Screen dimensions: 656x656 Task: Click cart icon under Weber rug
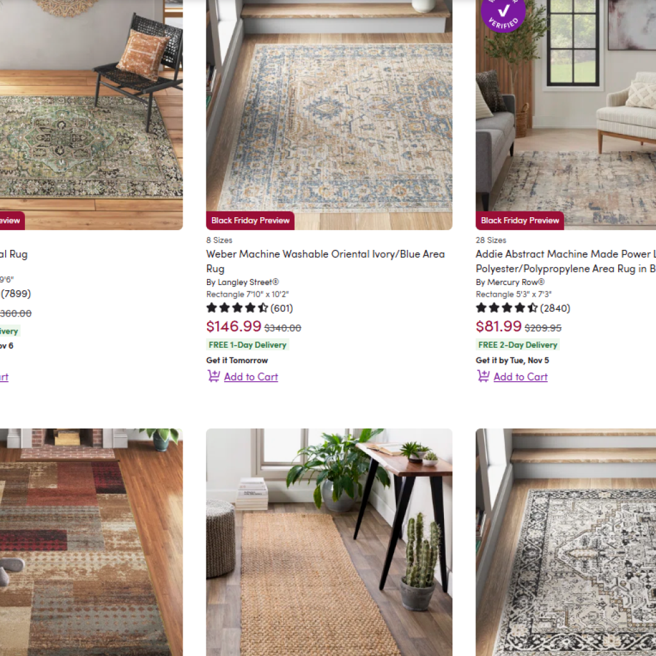point(214,376)
